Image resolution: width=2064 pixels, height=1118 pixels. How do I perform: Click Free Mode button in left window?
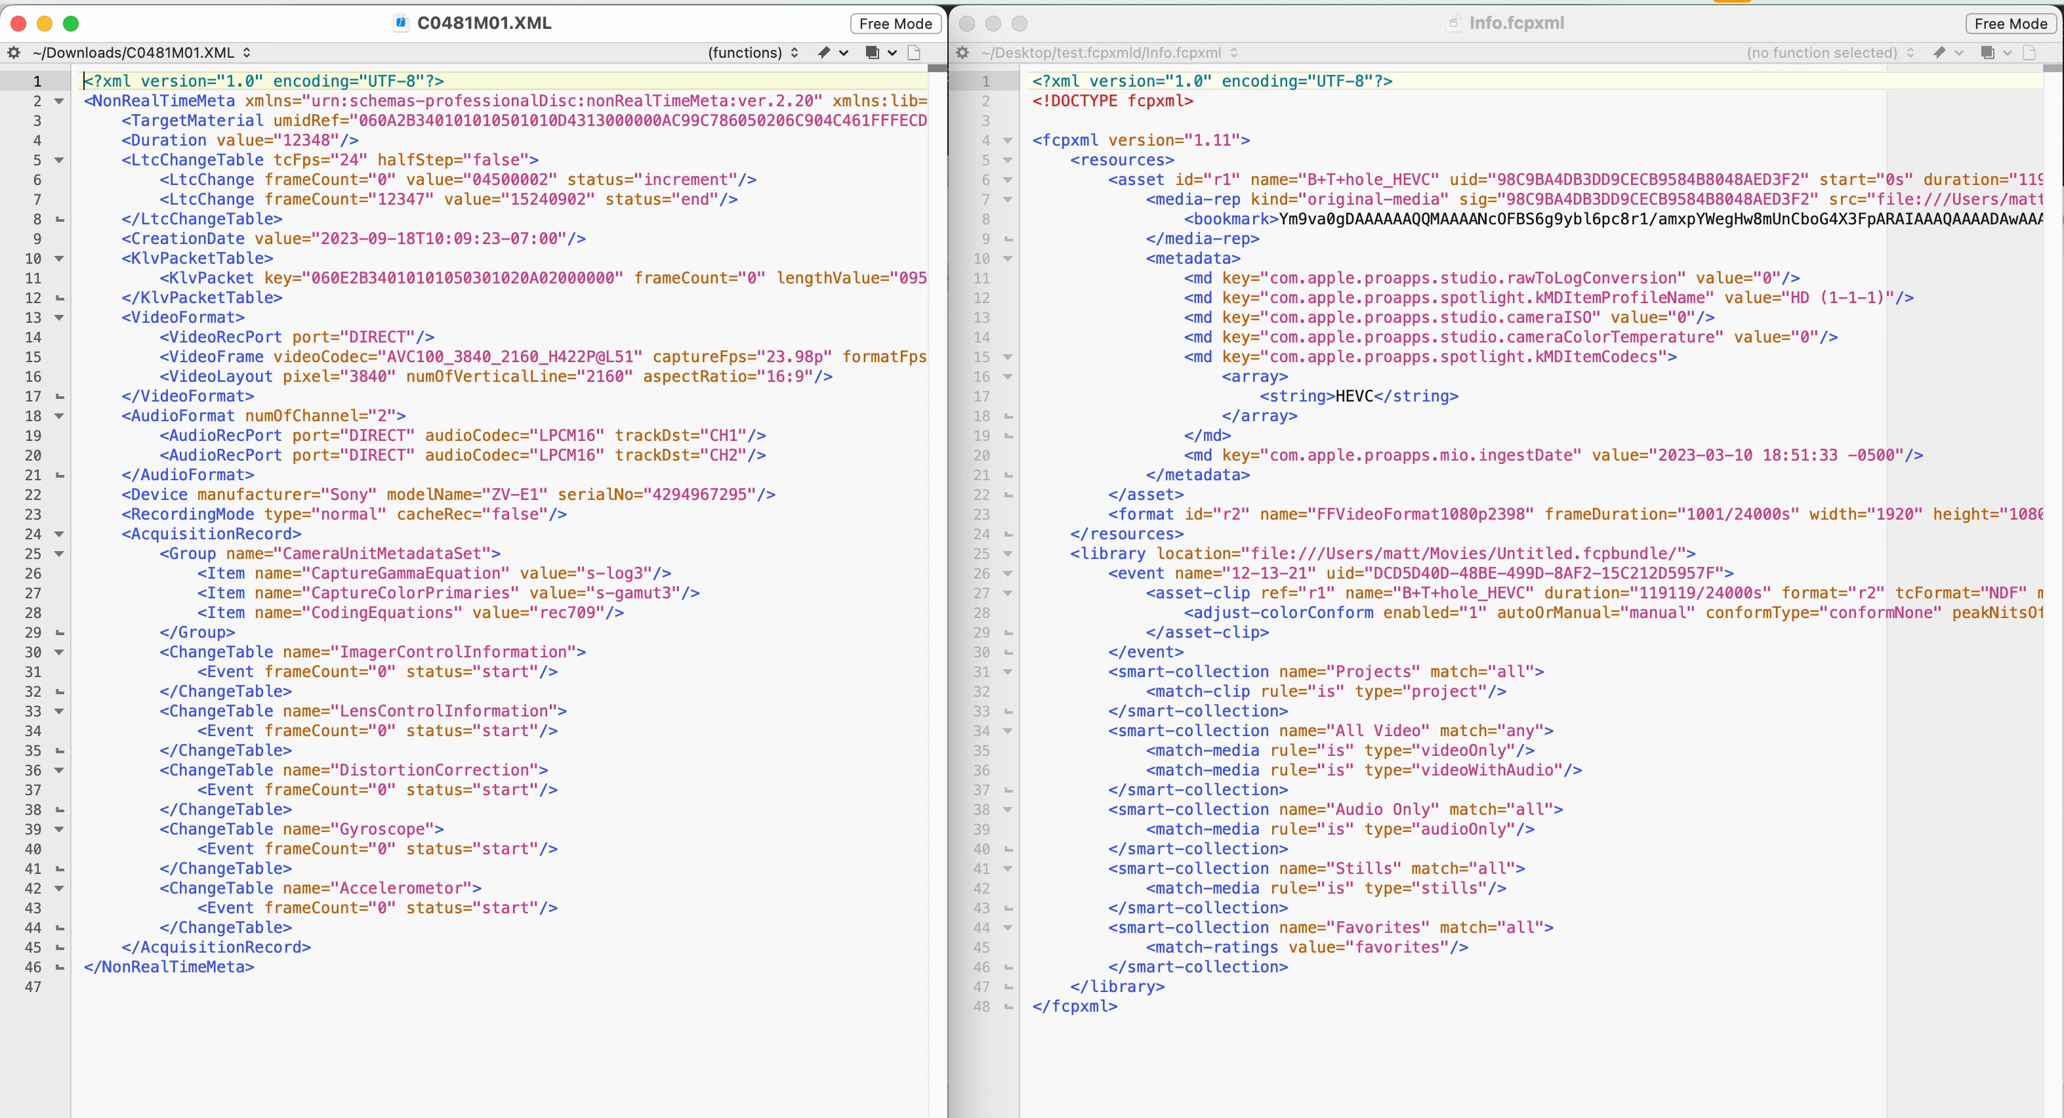click(x=895, y=24)
